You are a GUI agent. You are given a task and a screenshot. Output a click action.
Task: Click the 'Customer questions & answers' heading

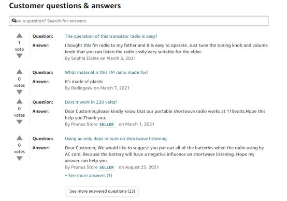pyautogui.click(x=65, y=6)
